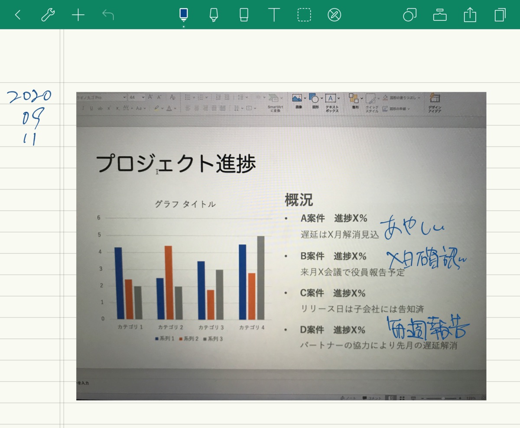Tap the share and export icon
Viewport: 520px width, 428px height.
[470, 14]
